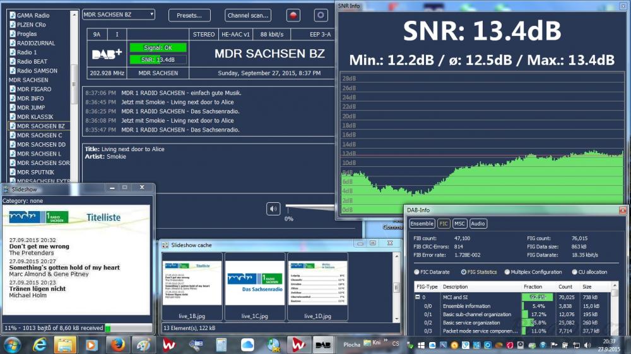Select GAMA Radio station in list
631x354 pixels.
(x=33, y=15)
